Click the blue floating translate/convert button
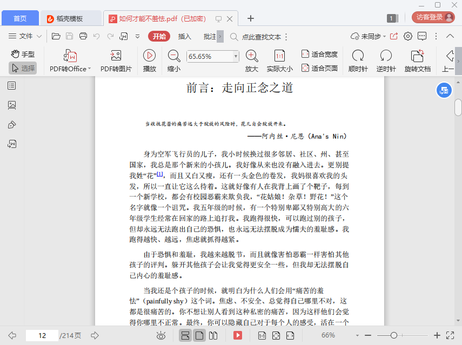The height and width of the screenshot is (345, 462). [x=444, y=90]
